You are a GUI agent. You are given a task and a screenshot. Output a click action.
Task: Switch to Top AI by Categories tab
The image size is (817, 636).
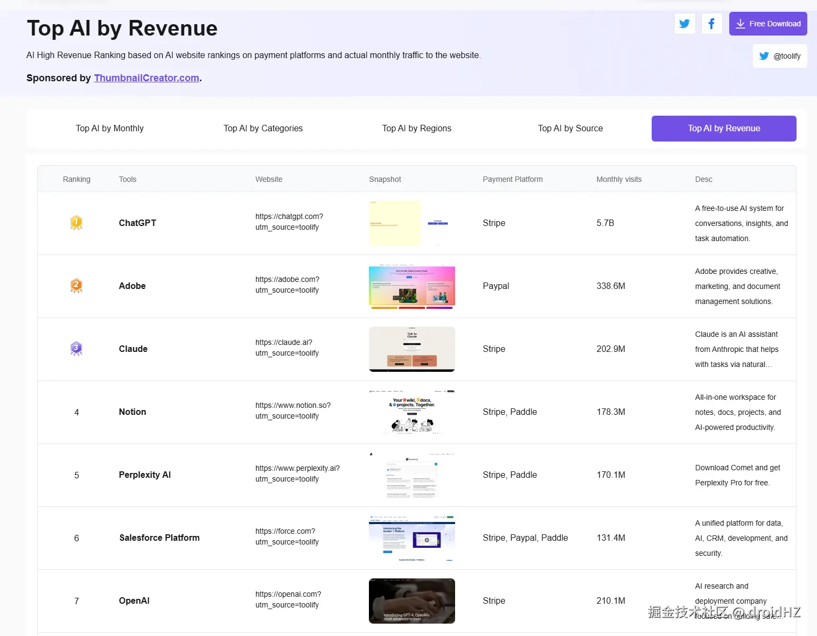[263, 129]
